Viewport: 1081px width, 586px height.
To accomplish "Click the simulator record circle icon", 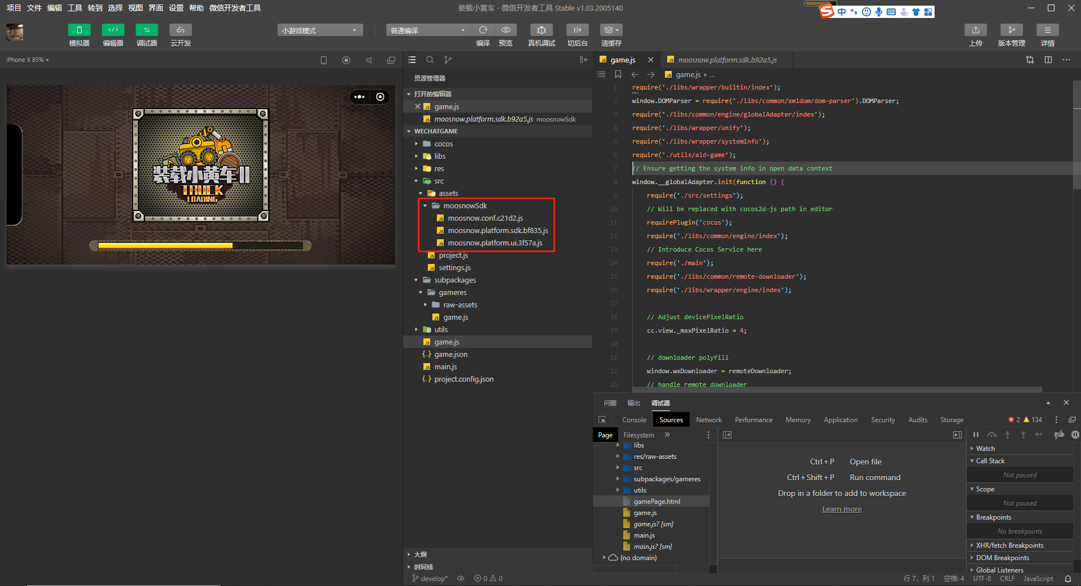I will pyautogui.click(x=346, y=60).
